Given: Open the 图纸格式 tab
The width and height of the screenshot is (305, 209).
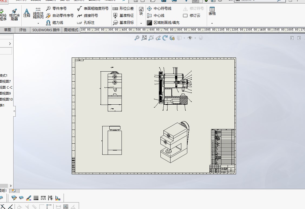Looking at the screenshot, I should 71,30.
